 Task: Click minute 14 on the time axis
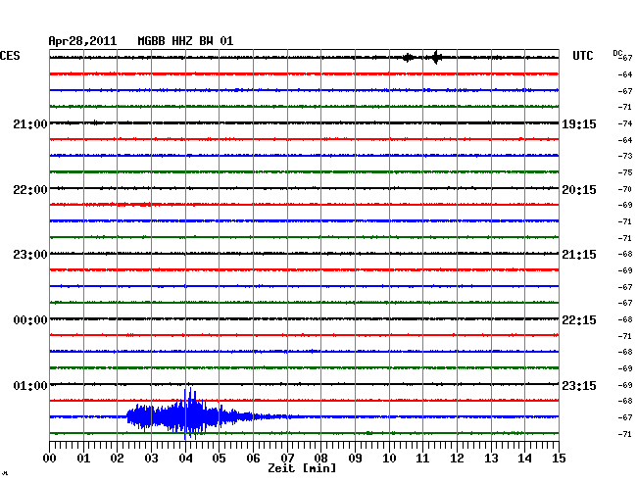tap(525, 459)
